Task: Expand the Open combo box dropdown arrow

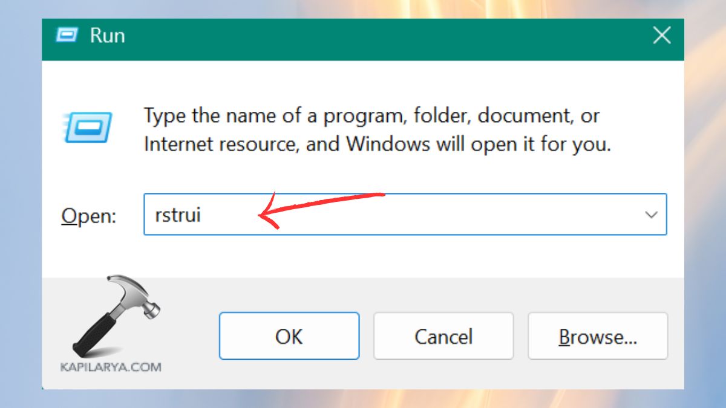Action: pyautogui.click(x=651, y=215)
